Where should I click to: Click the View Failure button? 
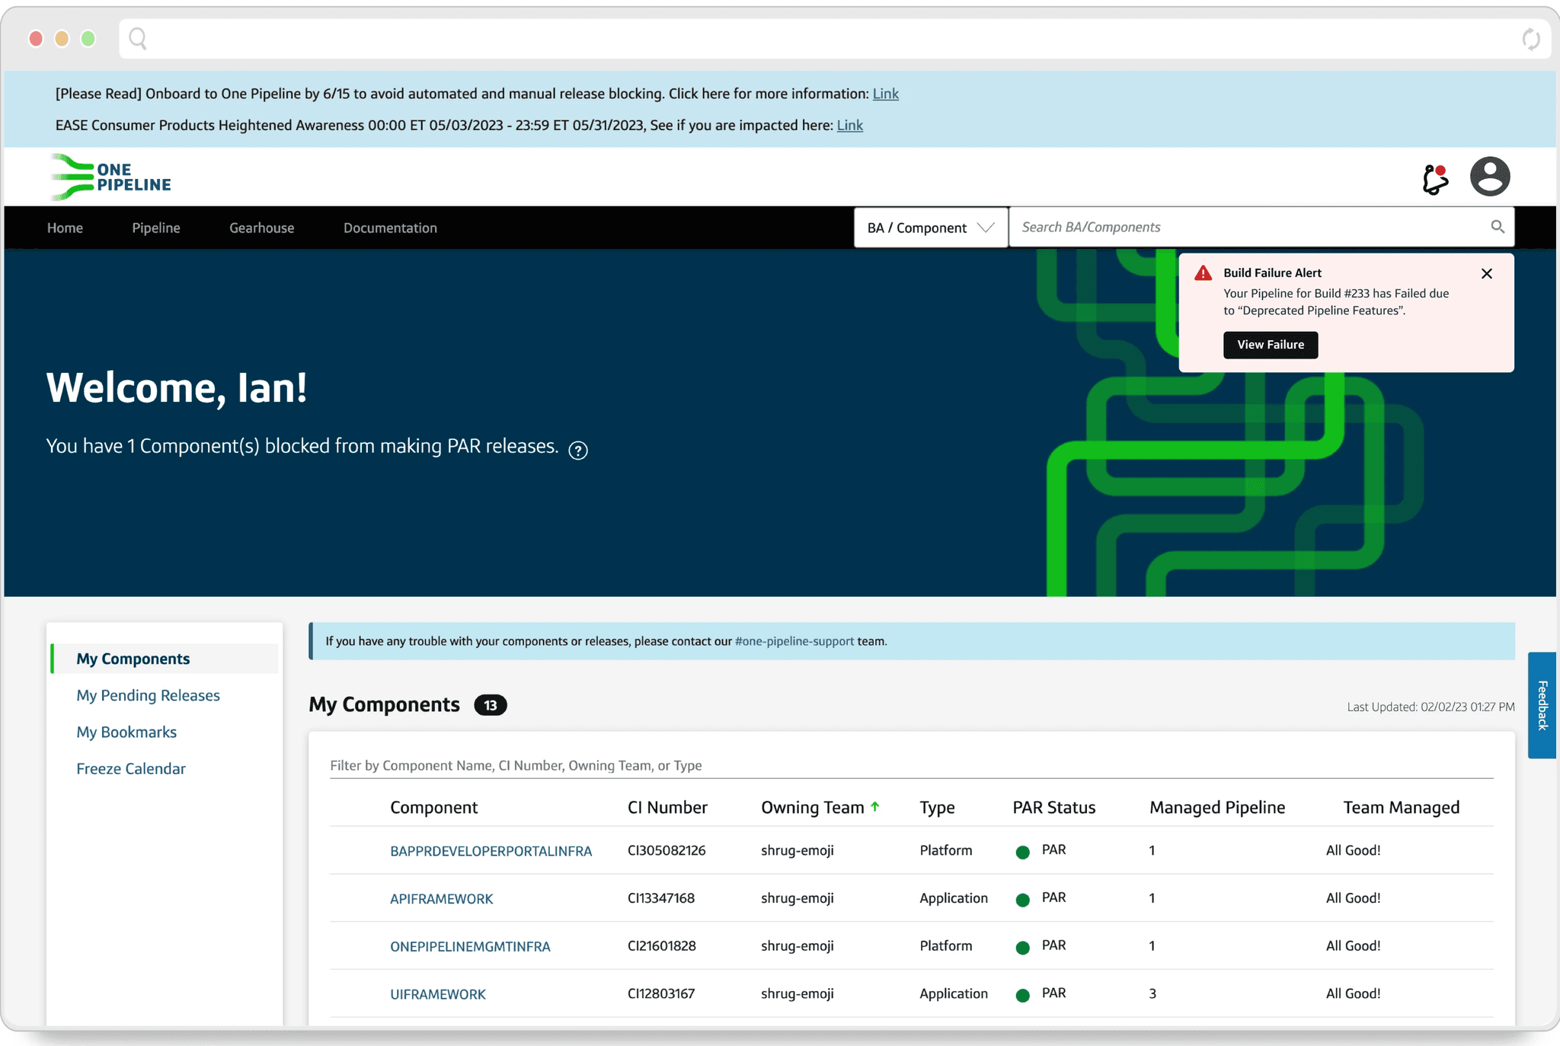(1271, 345)
